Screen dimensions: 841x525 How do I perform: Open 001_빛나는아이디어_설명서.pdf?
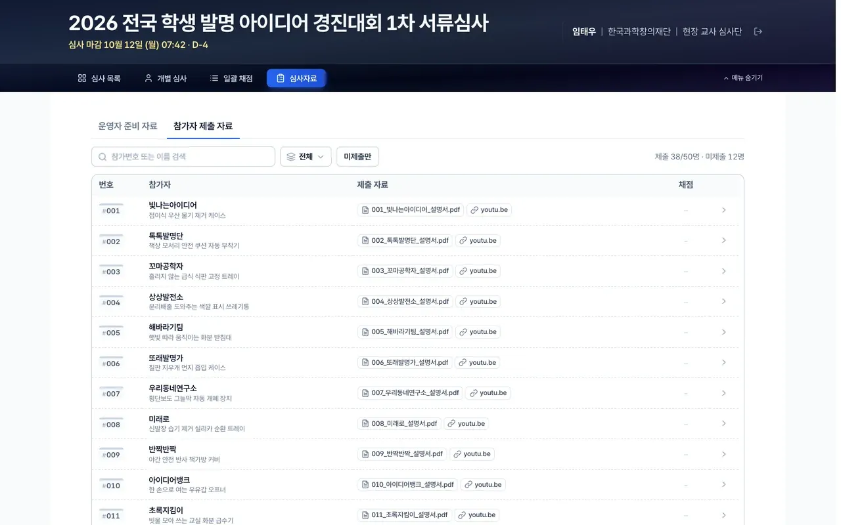point(411,210)
